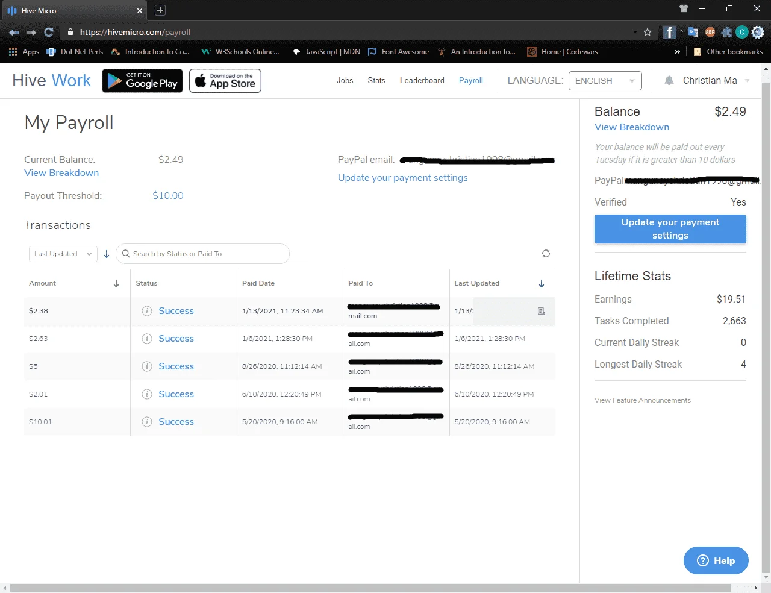Open the Facebook extension icon
The height and width of the screenshot is (593, 771).
669,33
